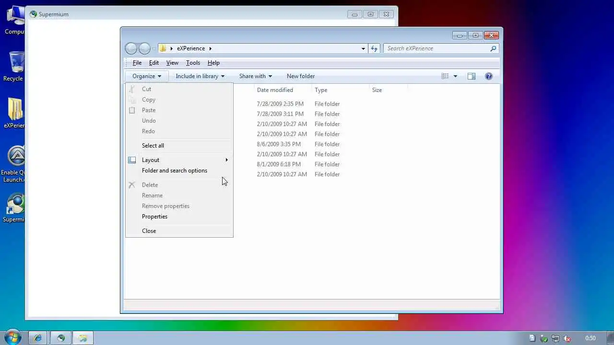Open the Tools menu

193,63
